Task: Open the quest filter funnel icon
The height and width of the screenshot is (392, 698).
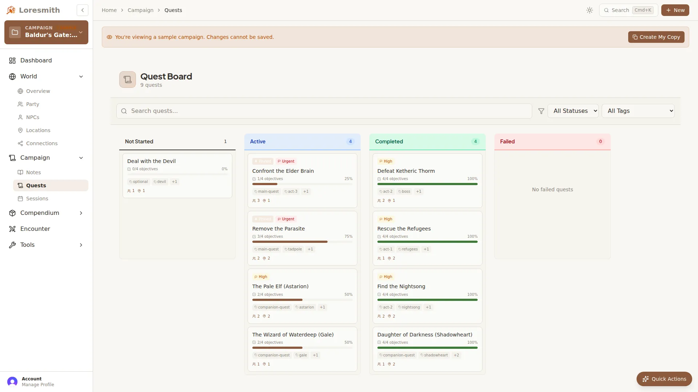Action: point(541,111)
